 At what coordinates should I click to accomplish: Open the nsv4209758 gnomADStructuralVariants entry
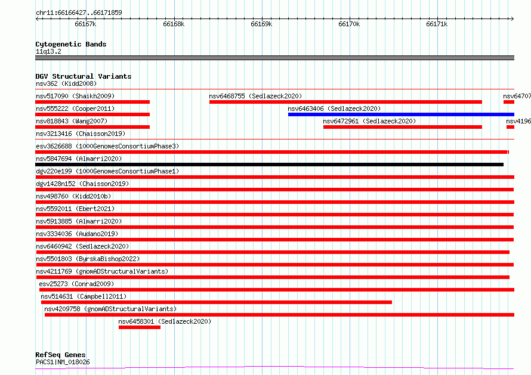pyautogui.click(x=110, y=309)
